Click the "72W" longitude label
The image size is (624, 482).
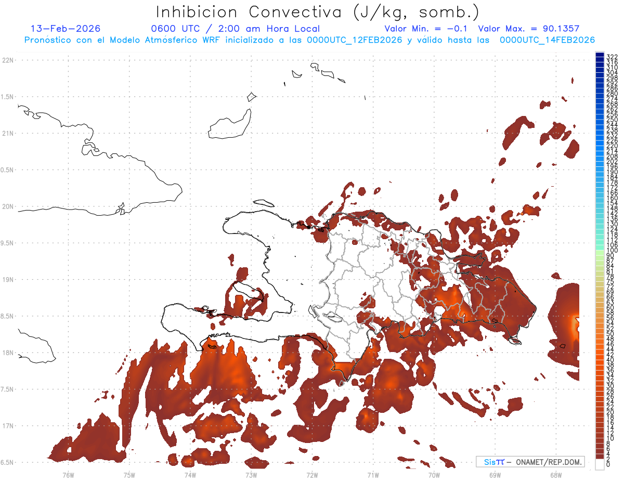tap(312, 475)
